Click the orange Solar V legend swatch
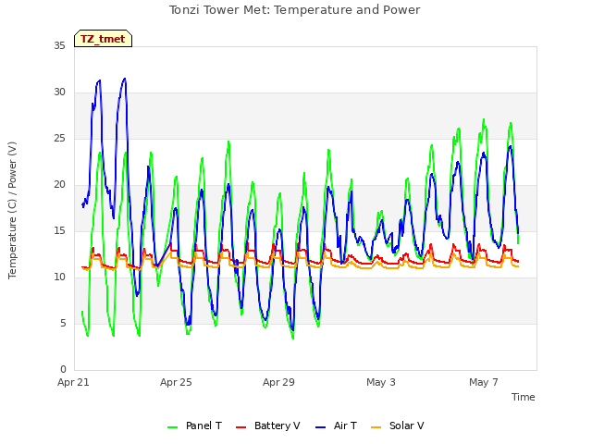 click(376, 427)
